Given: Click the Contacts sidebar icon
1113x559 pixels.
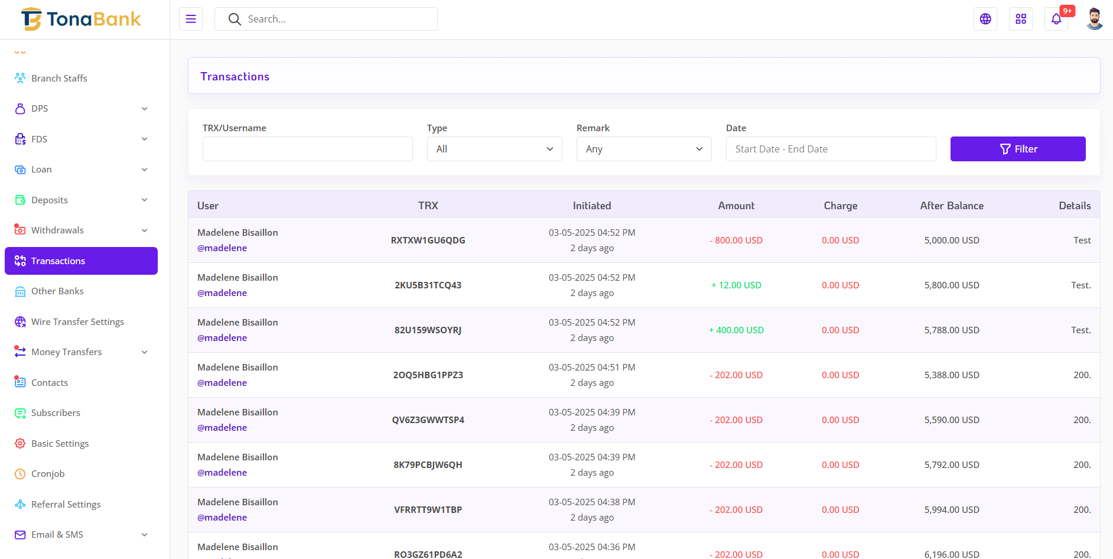Looking at the screenshot, I should point(20,382).
